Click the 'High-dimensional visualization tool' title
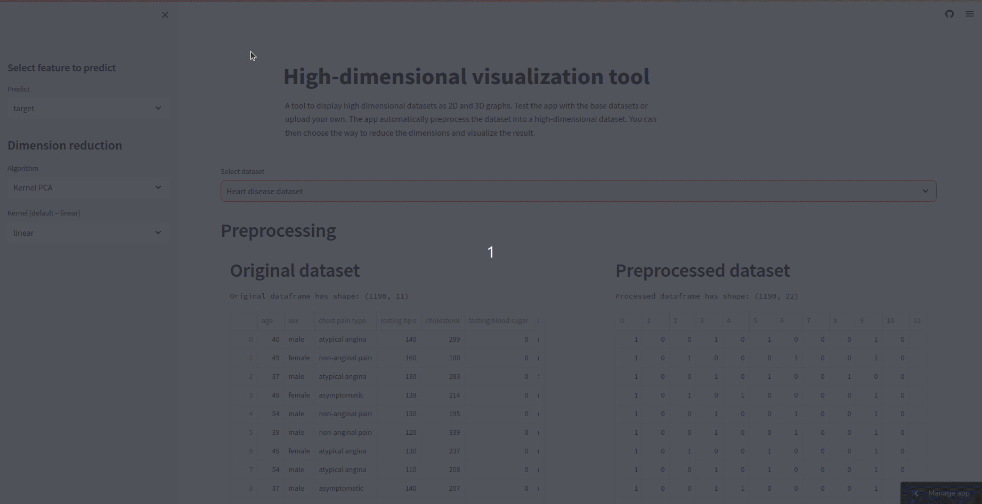This screenshot has width=982, height=504. pos(466,77)
